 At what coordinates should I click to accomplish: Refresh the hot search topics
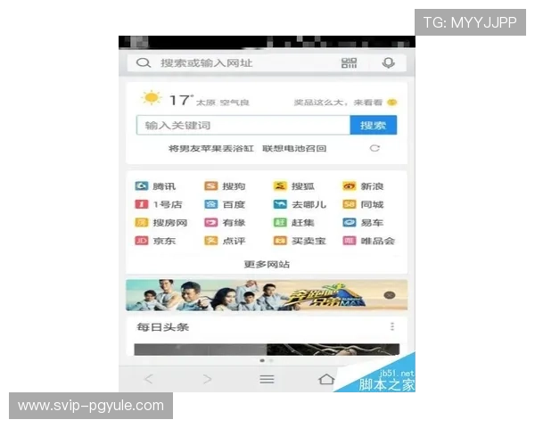(374, 148)
